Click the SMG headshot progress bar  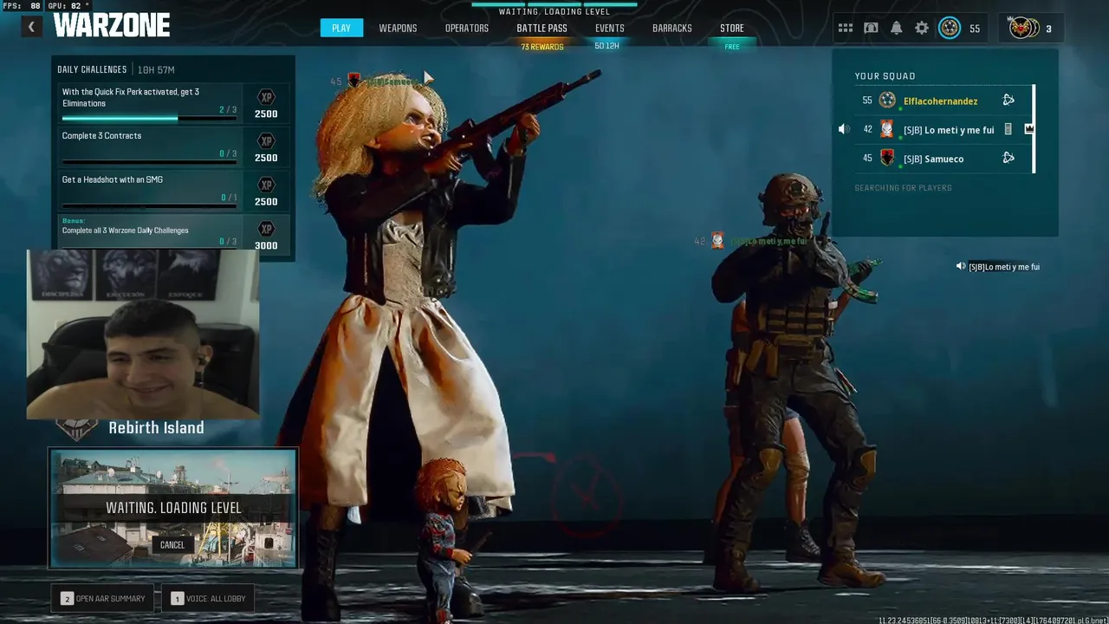[149, 206]
